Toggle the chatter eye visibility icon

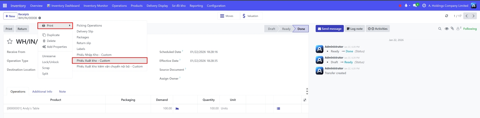click(446, 29)
